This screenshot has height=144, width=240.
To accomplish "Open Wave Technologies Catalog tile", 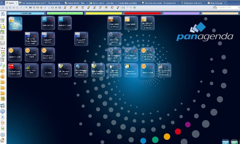I will (x=81, y=70).
